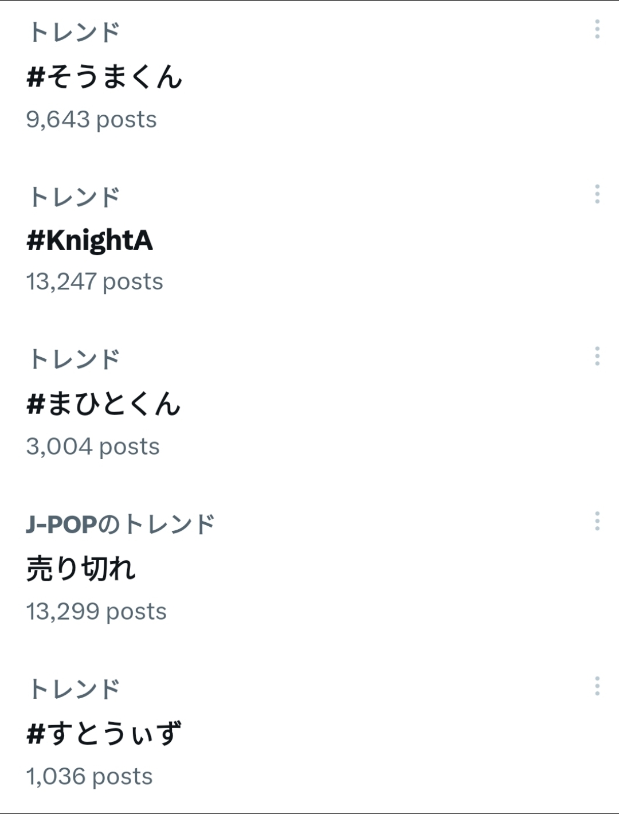Open the #すとぅいず hashtag trend
The image size is (619, 814).
(104, 733)
